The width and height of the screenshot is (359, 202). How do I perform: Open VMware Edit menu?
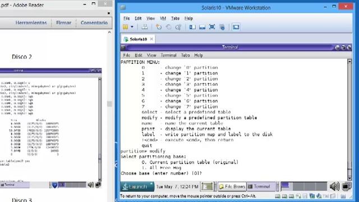coord(138,19)
